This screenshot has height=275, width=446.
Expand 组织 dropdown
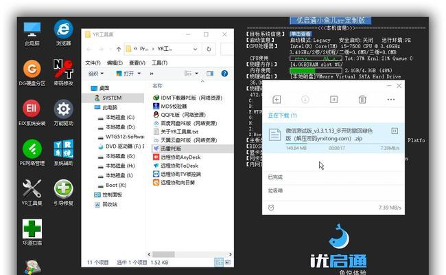96,74
